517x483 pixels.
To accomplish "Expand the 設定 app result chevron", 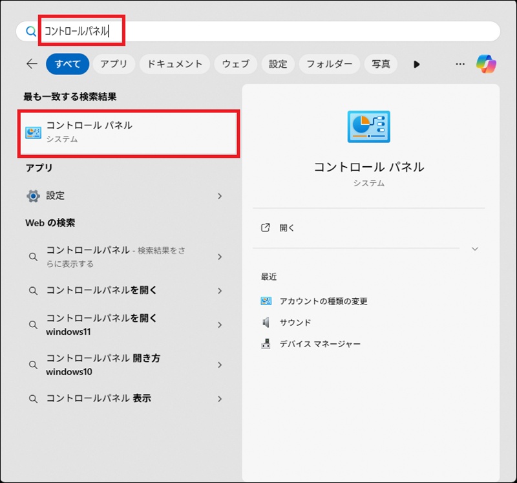I will click(220, 196).
